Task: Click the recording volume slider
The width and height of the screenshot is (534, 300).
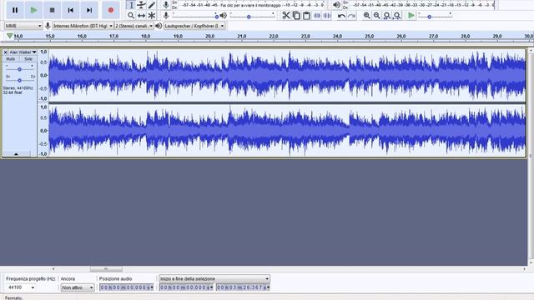Action: pyautogui.click(x=194, y=16)
